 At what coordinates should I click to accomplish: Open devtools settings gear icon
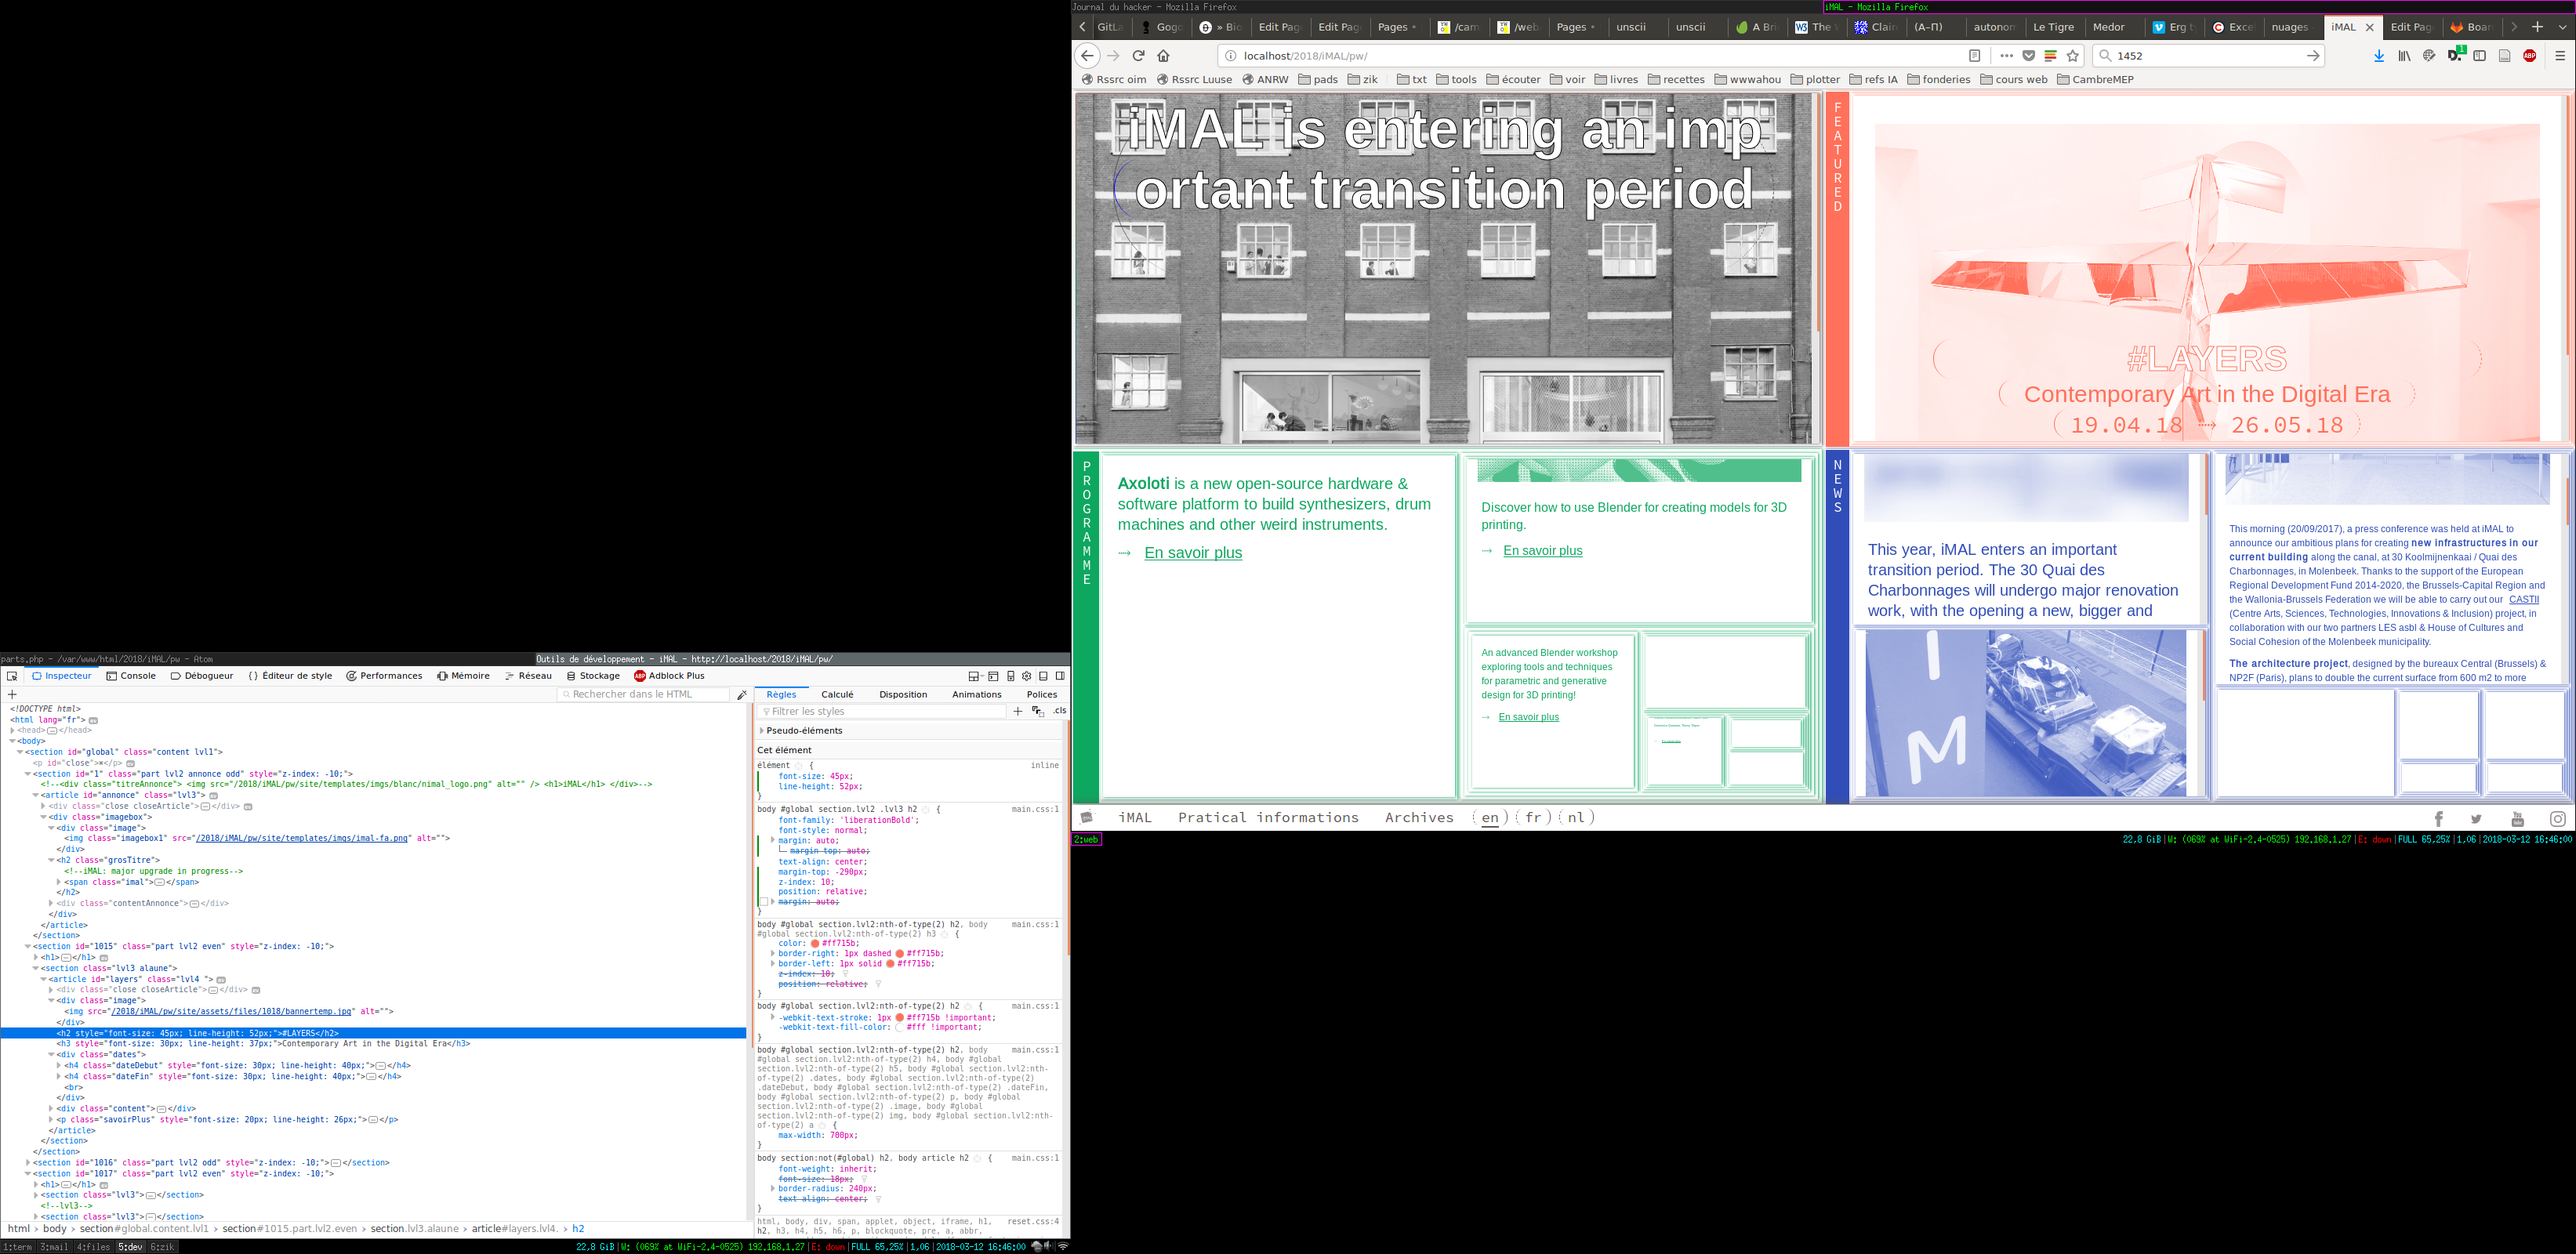point(1027,676)
